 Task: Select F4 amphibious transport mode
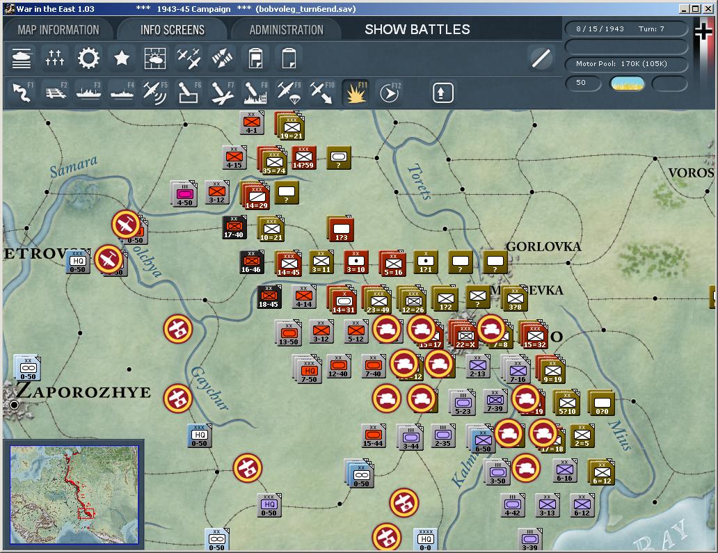pyautogui.click(x=122, y=93)
